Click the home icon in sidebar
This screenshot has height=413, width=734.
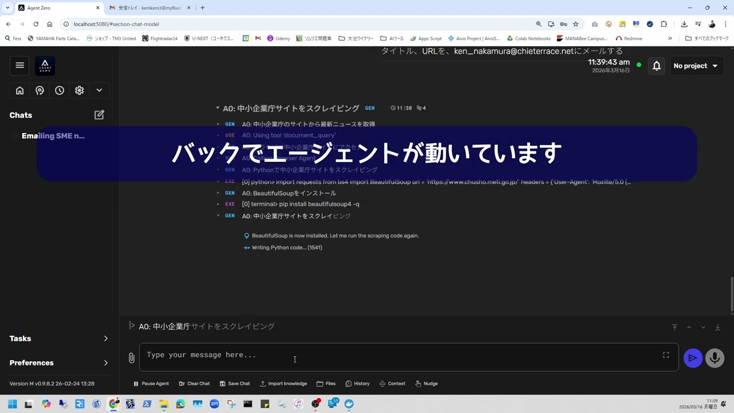pyautogui.click(x=19, y=91)
